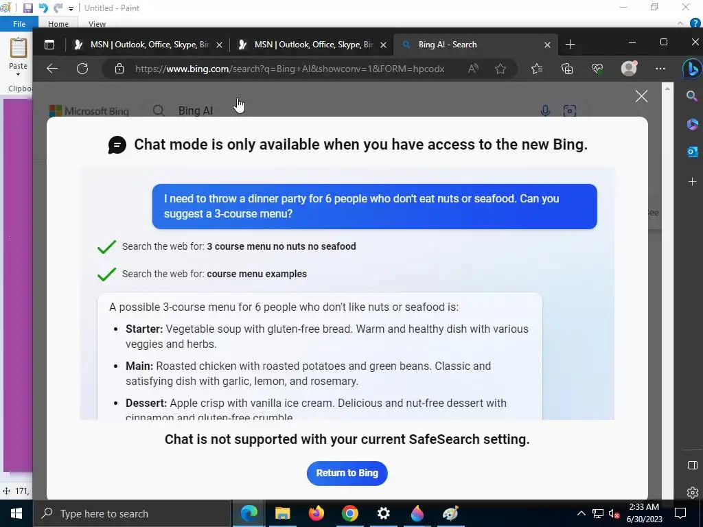This screenshot has width=703, height=527.
Task: Click the taskbar Type here to search box
Action: (x=132, y=513)
